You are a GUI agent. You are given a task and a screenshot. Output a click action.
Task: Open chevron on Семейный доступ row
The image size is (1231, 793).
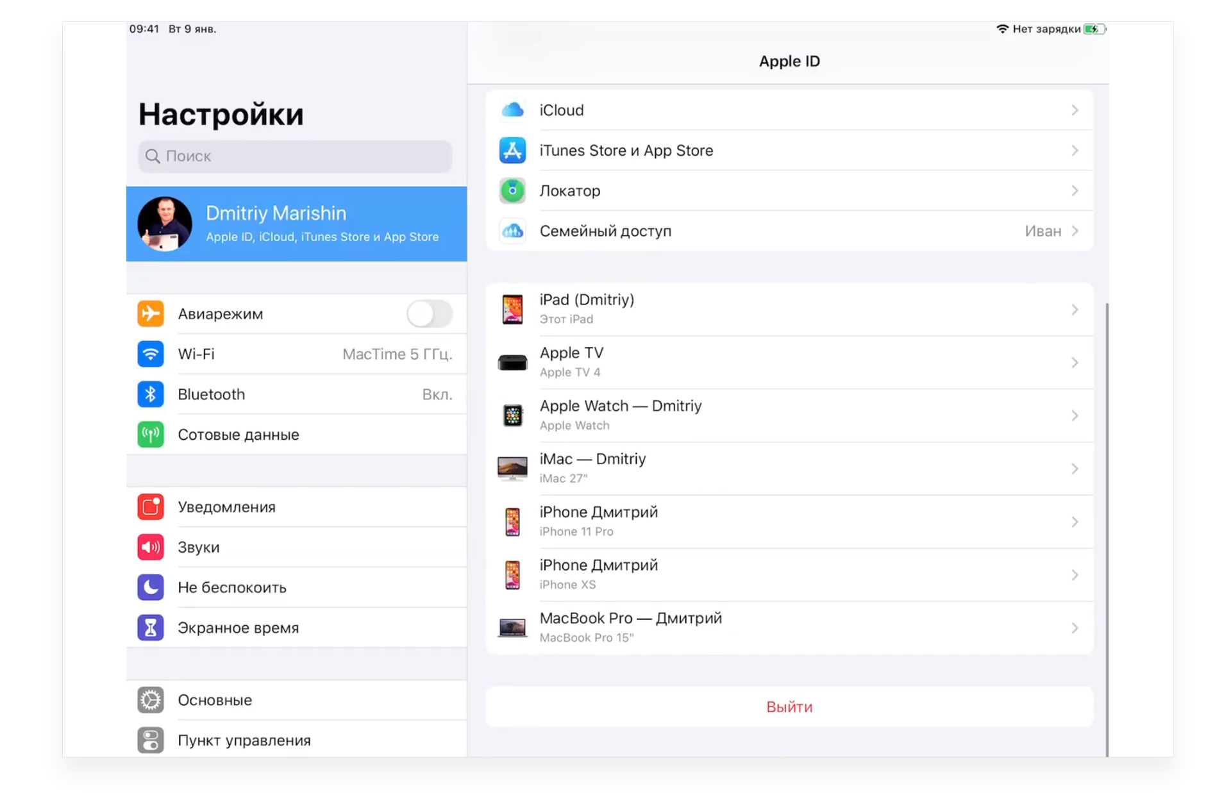[x=1075, y=231]
